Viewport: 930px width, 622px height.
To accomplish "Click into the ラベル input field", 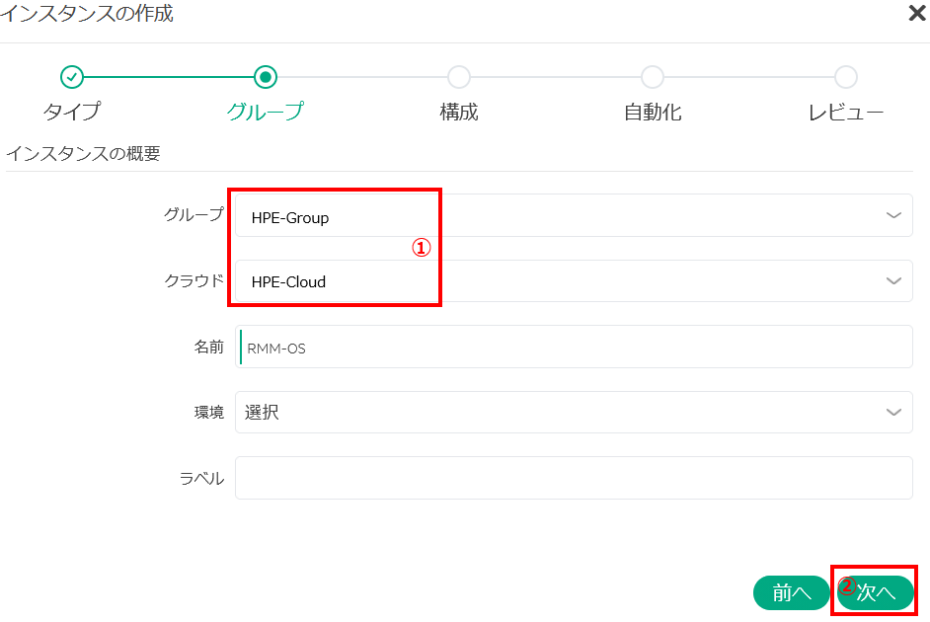I will coord(574,478).
